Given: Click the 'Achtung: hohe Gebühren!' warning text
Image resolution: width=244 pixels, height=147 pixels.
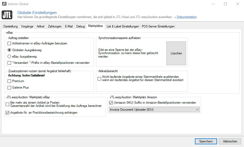Looking at the screenshot, I should (x=26, y=75).
